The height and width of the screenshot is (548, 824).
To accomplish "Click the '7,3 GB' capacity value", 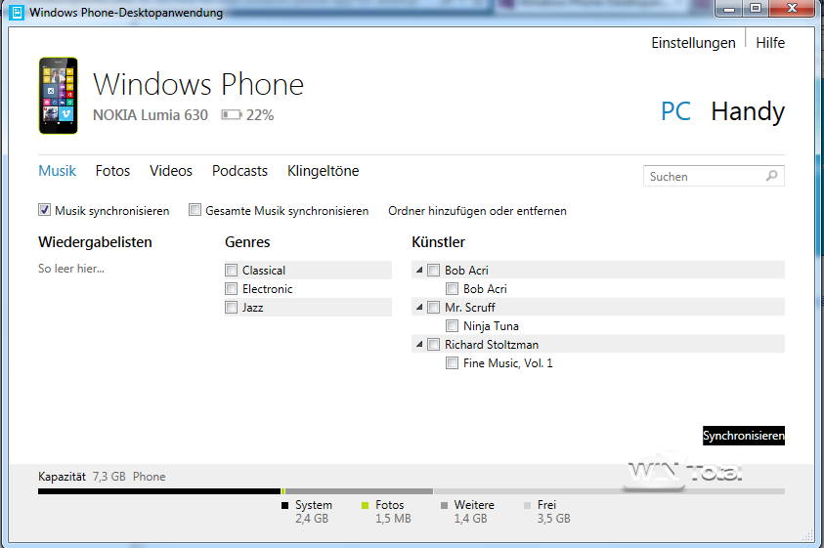I will pos(109,477).
